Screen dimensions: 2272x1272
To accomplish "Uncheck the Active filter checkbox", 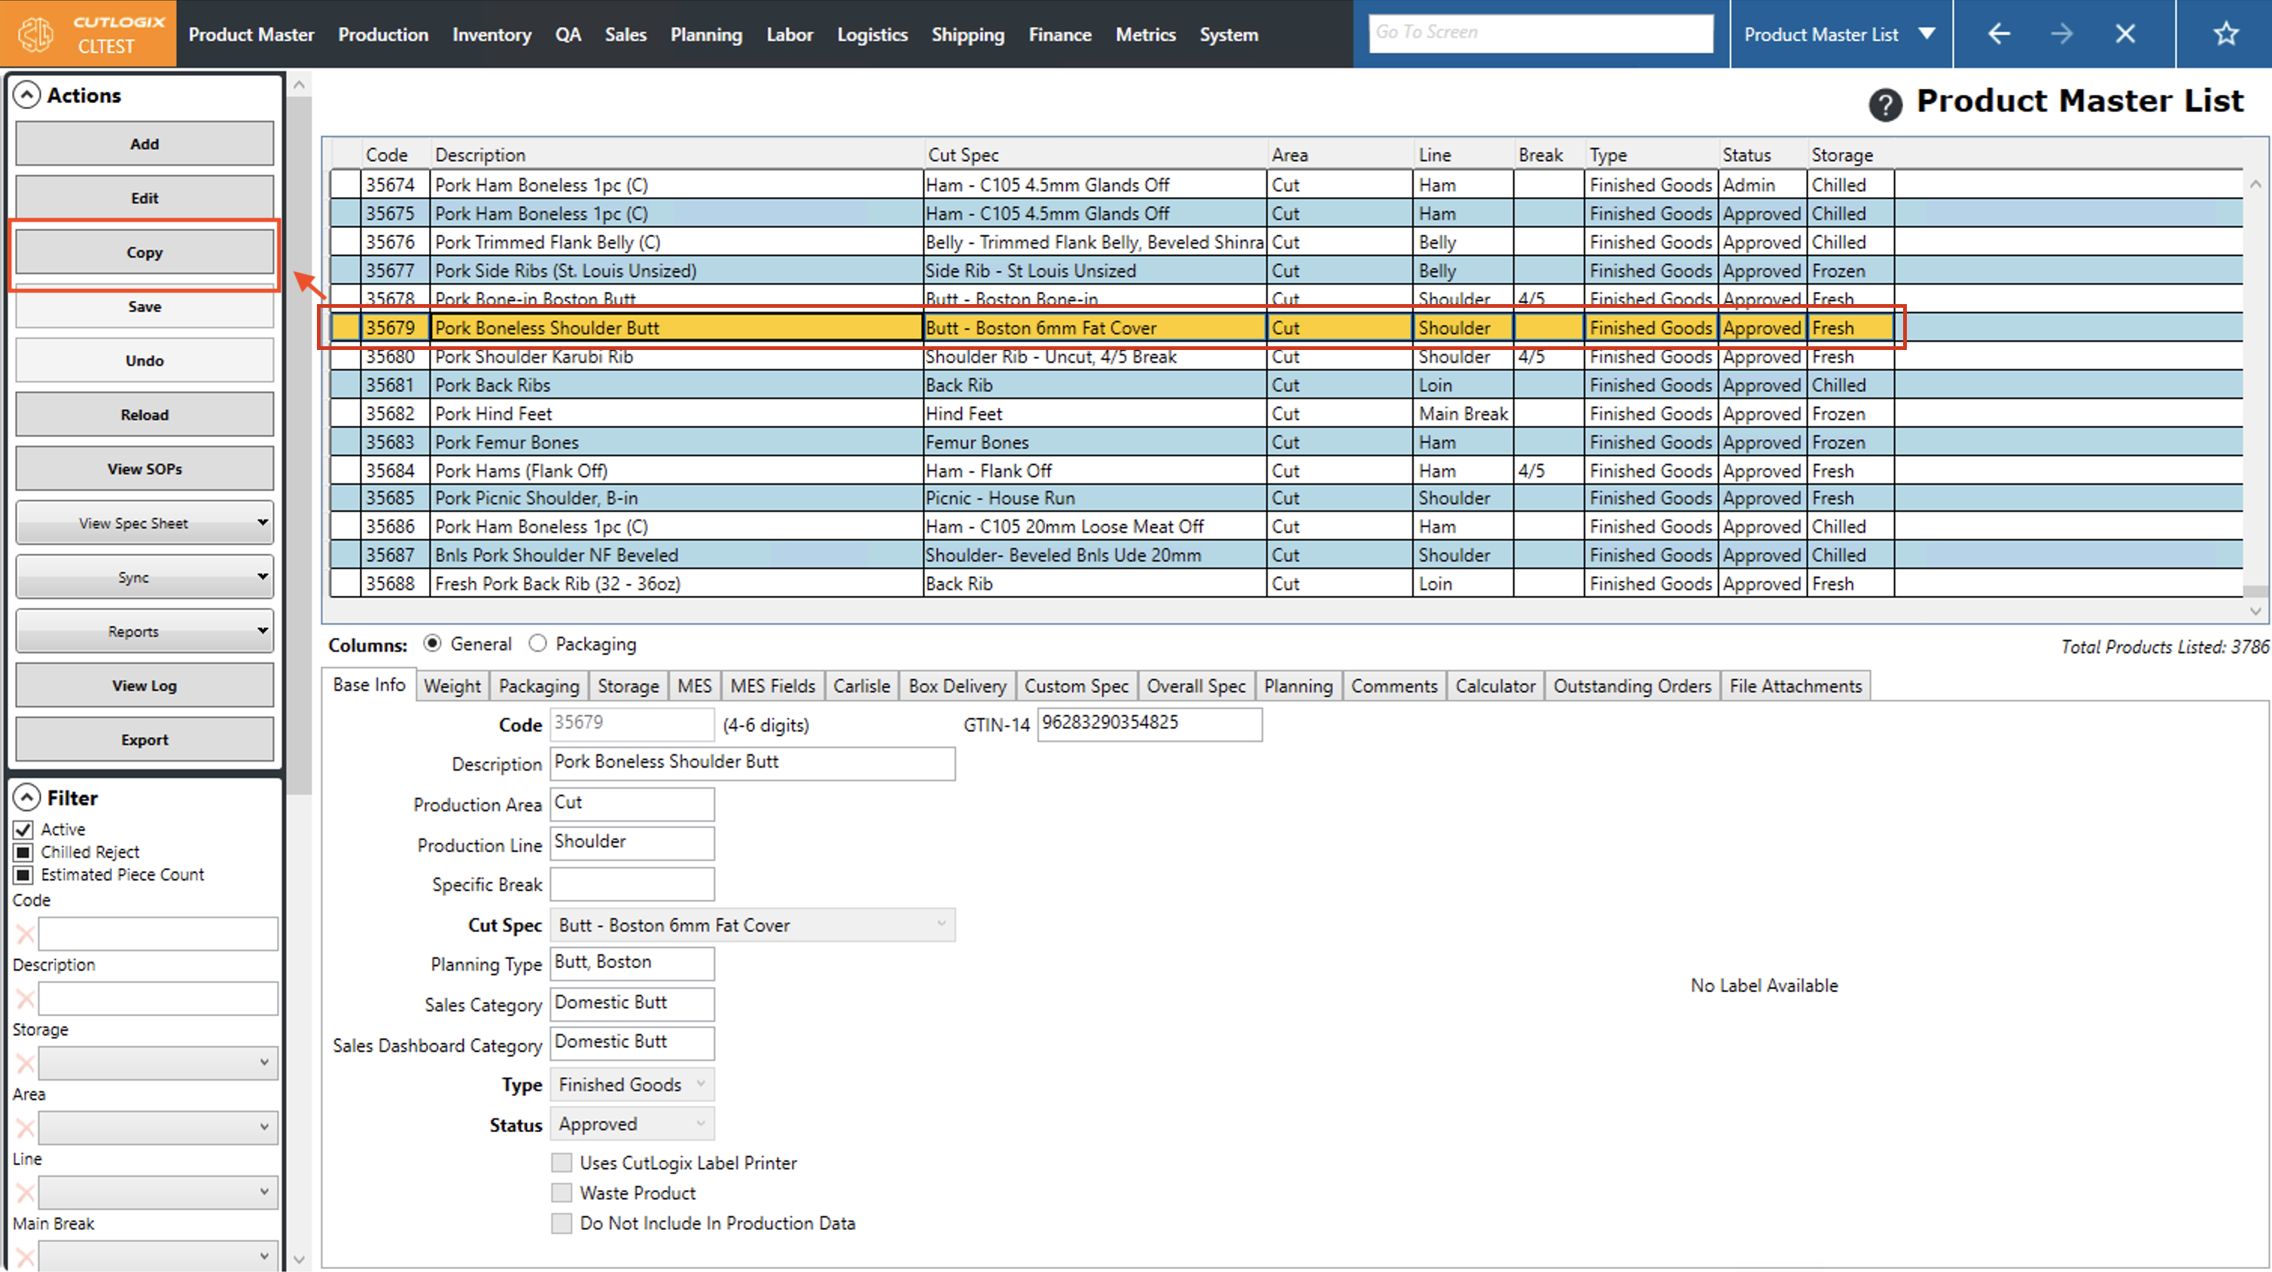I will (x=24, y=830).
